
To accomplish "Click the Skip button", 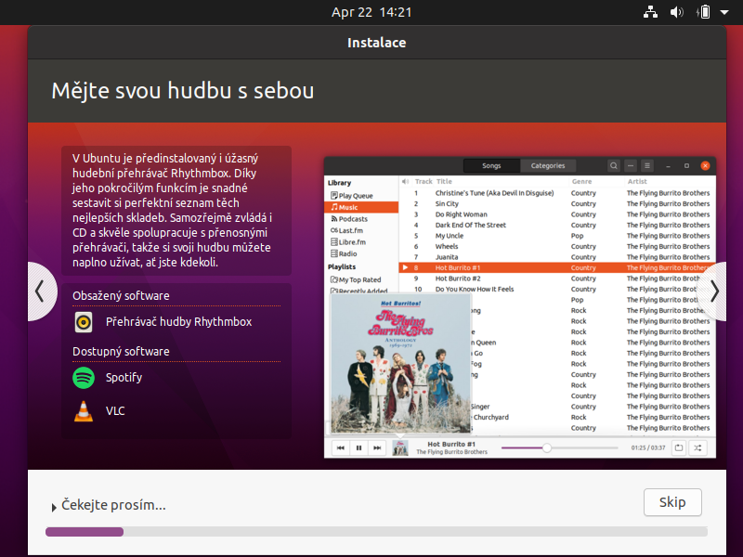I will tap(672, 502).
